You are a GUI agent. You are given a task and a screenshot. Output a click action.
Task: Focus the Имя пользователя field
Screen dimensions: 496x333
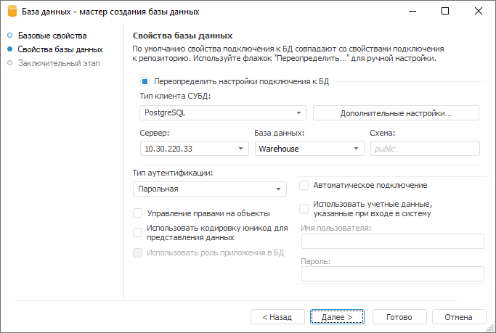(x=392, y=242)
